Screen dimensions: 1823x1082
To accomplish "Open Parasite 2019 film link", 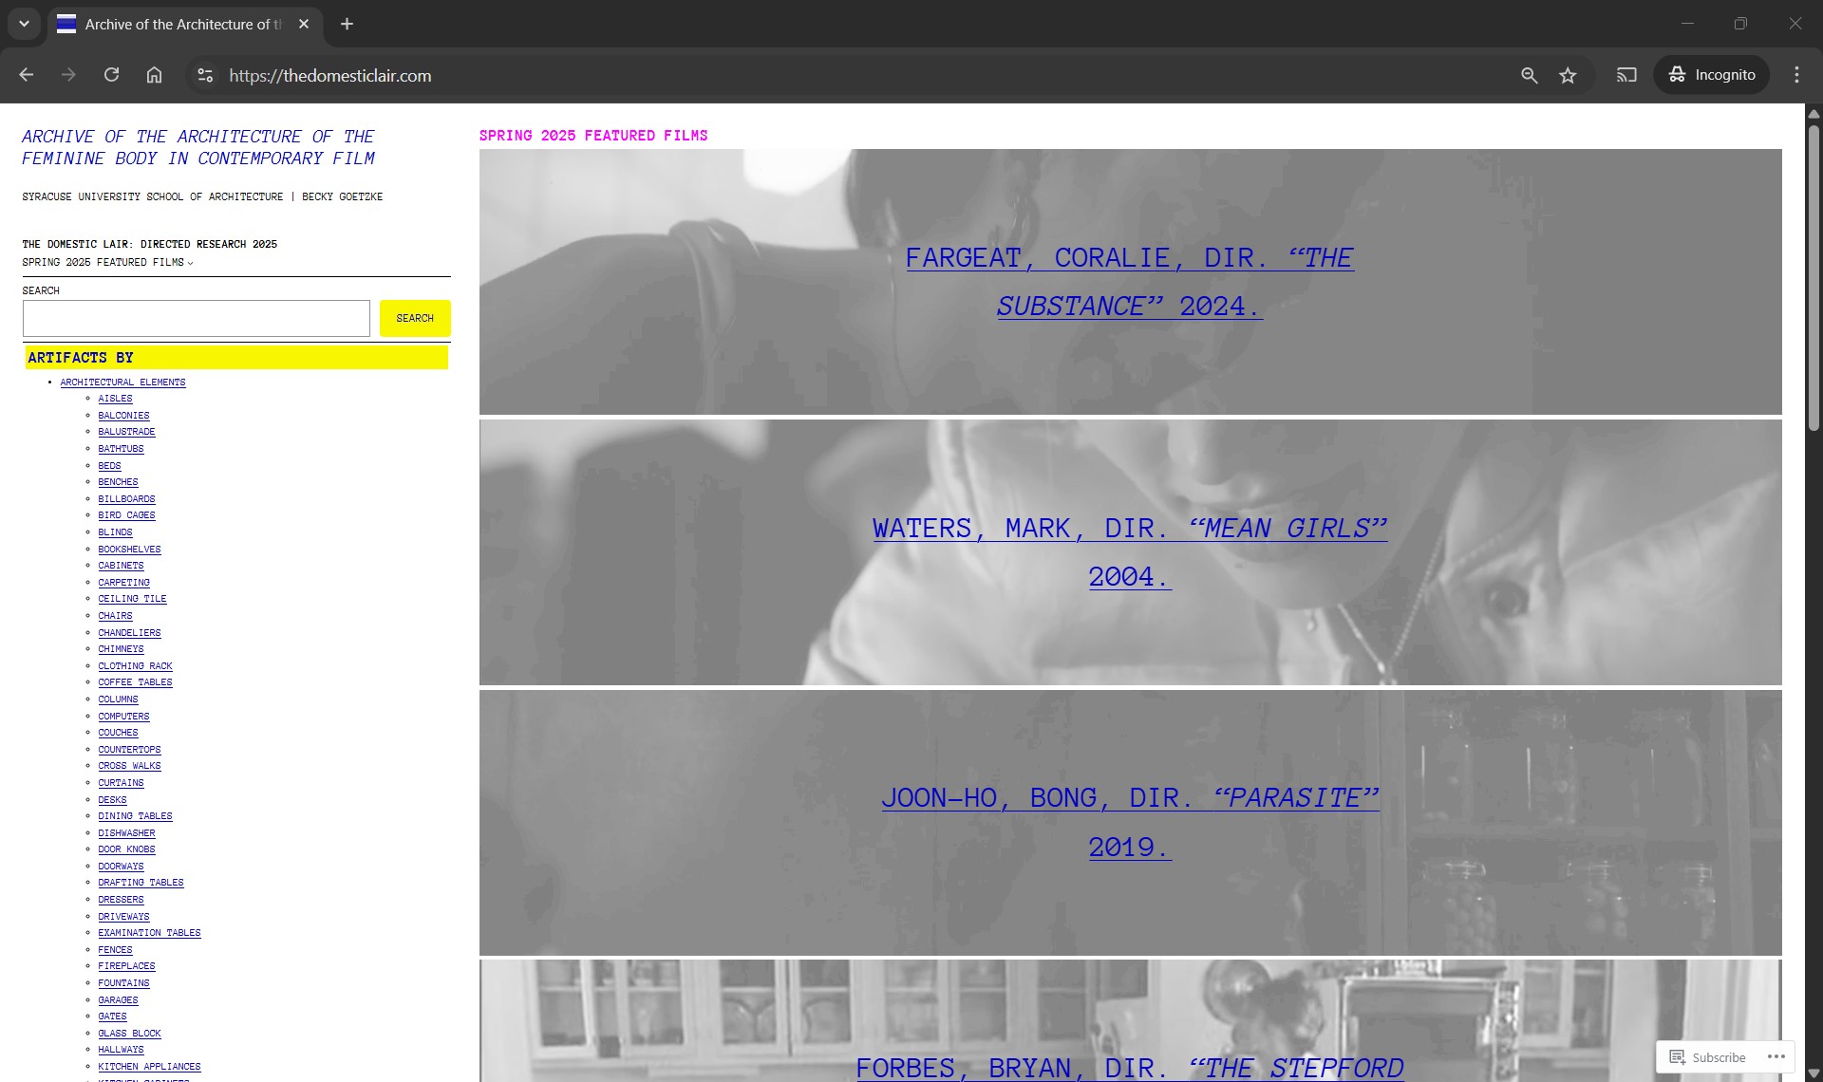I will pos(1130,822).
